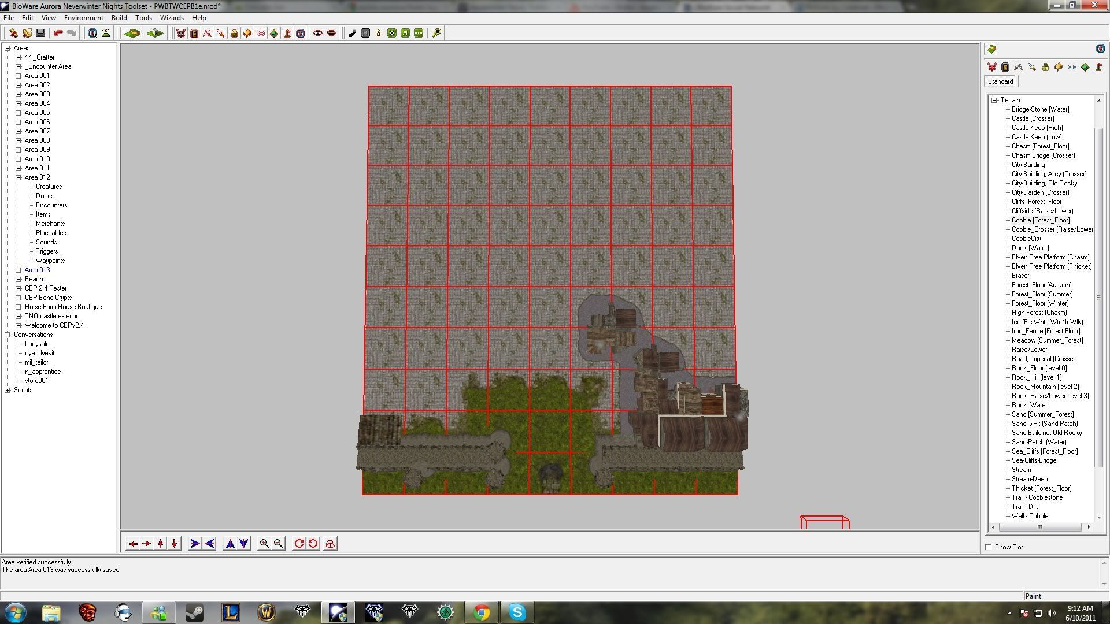Image resolution: width=1110 pixels, height=624 pixels.
Task: Click the paint doors icon in right palette
Action: (1005, 68)
